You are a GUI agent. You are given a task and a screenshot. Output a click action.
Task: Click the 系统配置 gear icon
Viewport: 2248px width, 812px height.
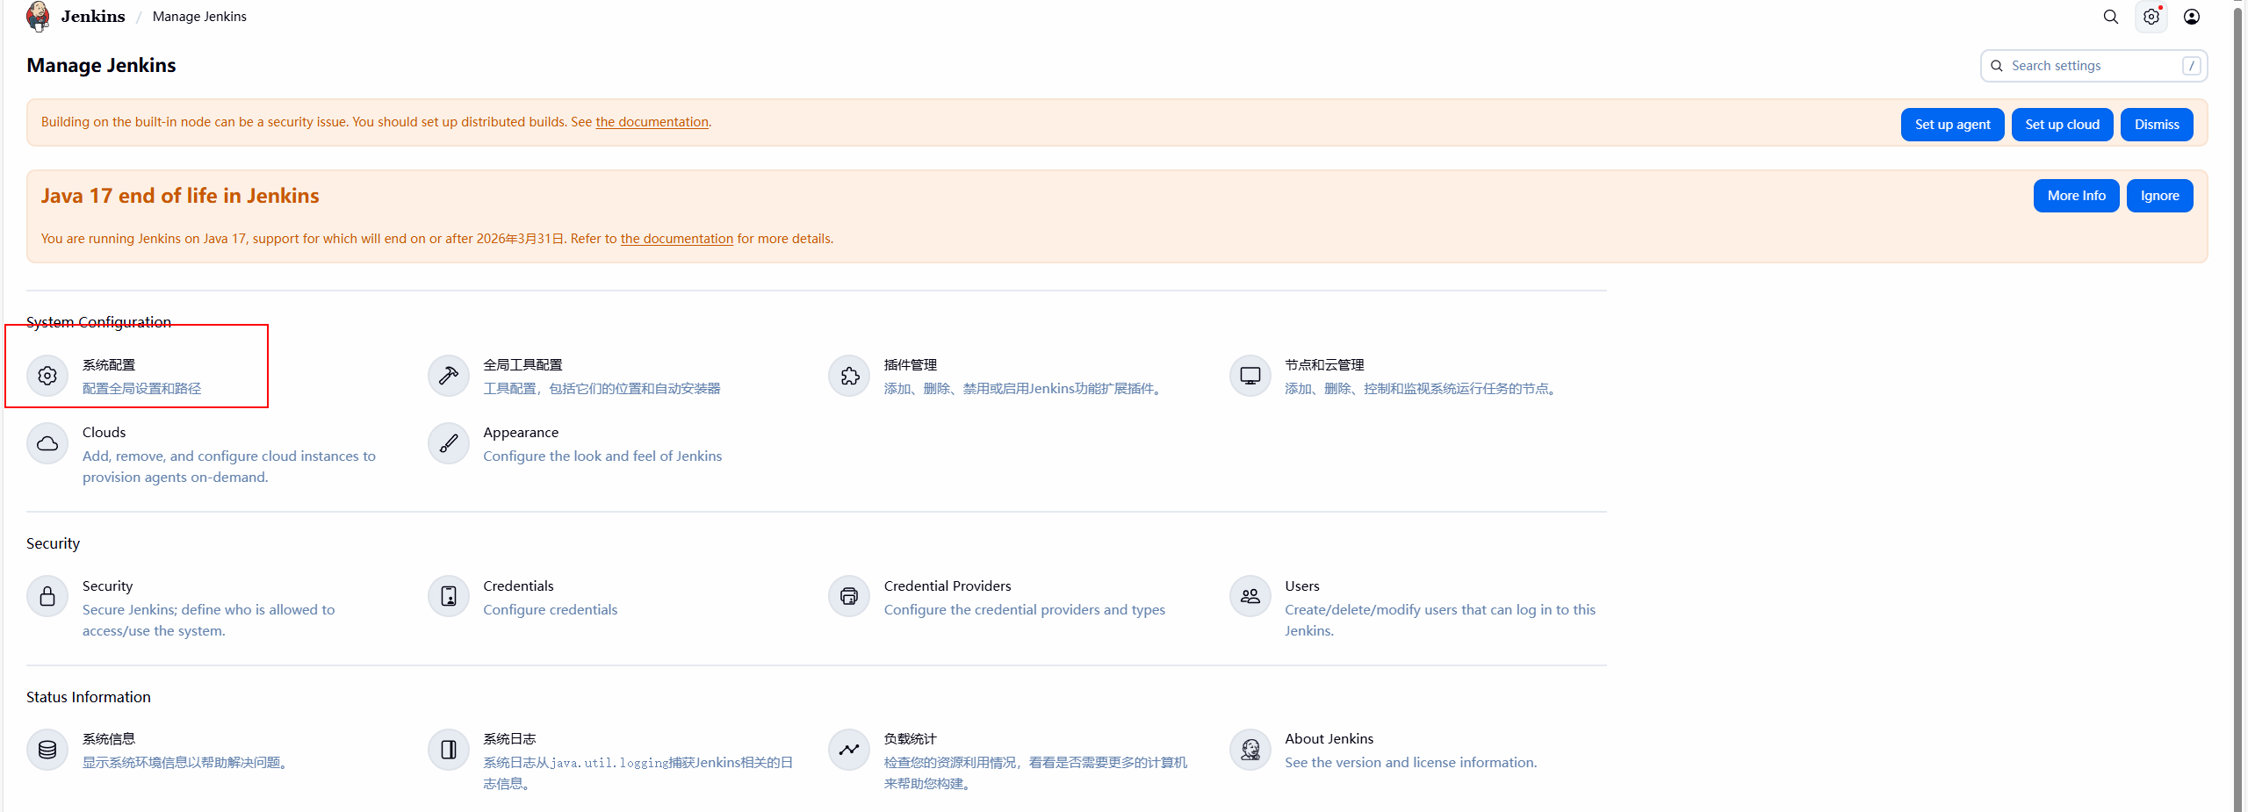coord(47,376)
